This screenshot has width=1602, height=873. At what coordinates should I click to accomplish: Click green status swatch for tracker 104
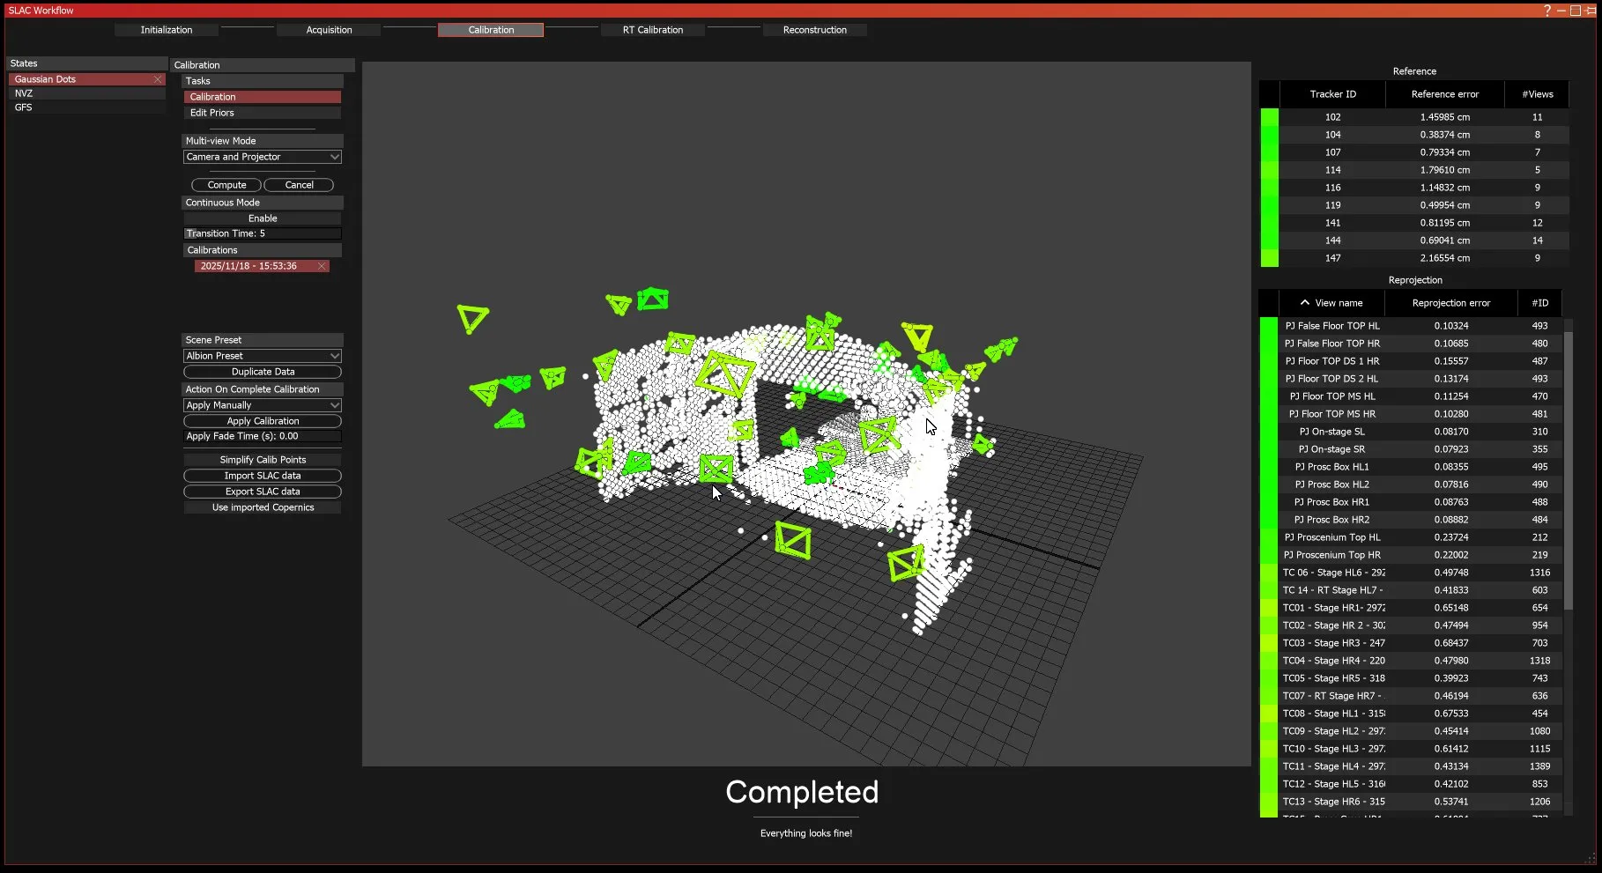click(x=1269, y=135)
